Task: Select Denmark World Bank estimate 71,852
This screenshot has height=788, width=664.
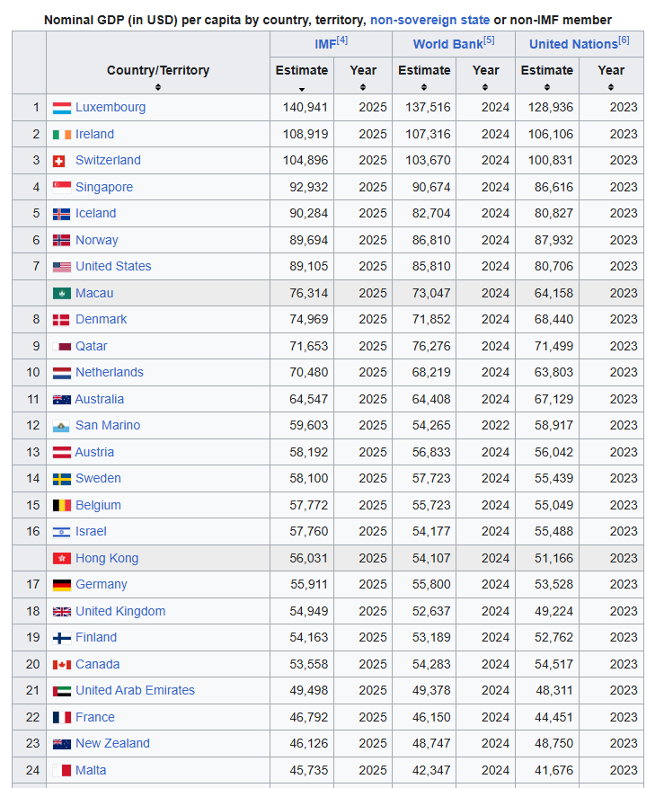Action: 431,320
